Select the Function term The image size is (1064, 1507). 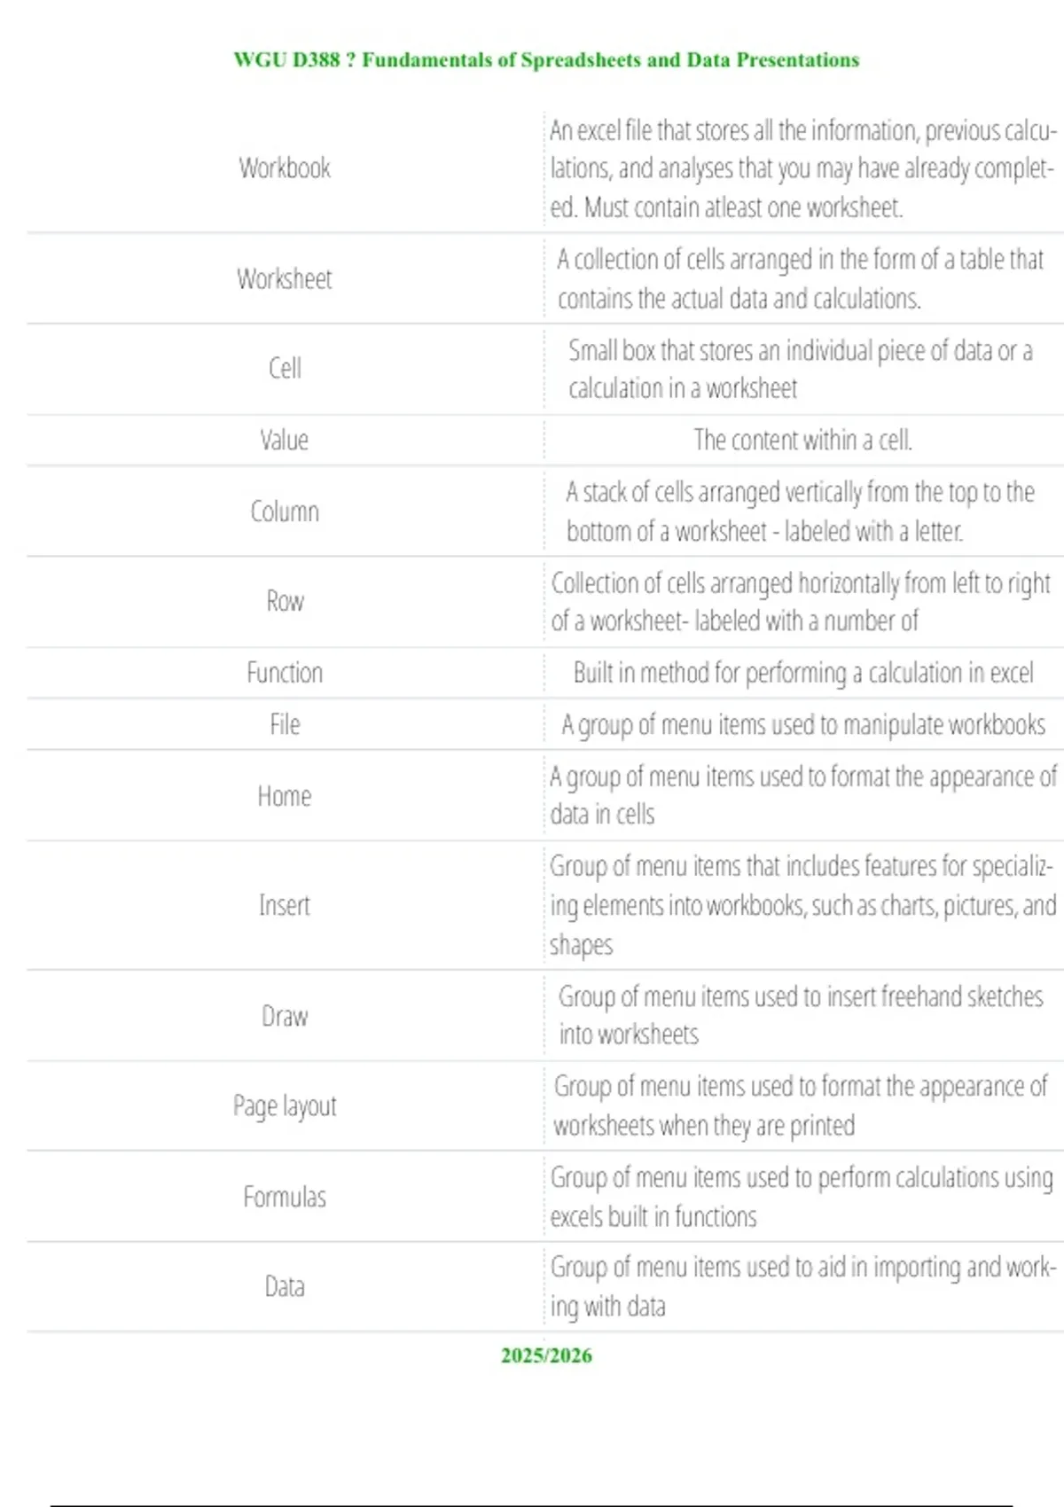click(x=285, y=673)
